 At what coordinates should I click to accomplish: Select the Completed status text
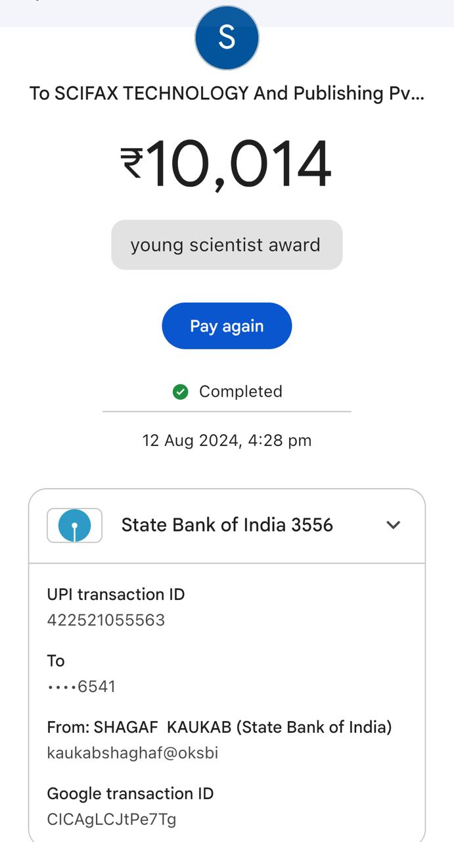[240, 392]
